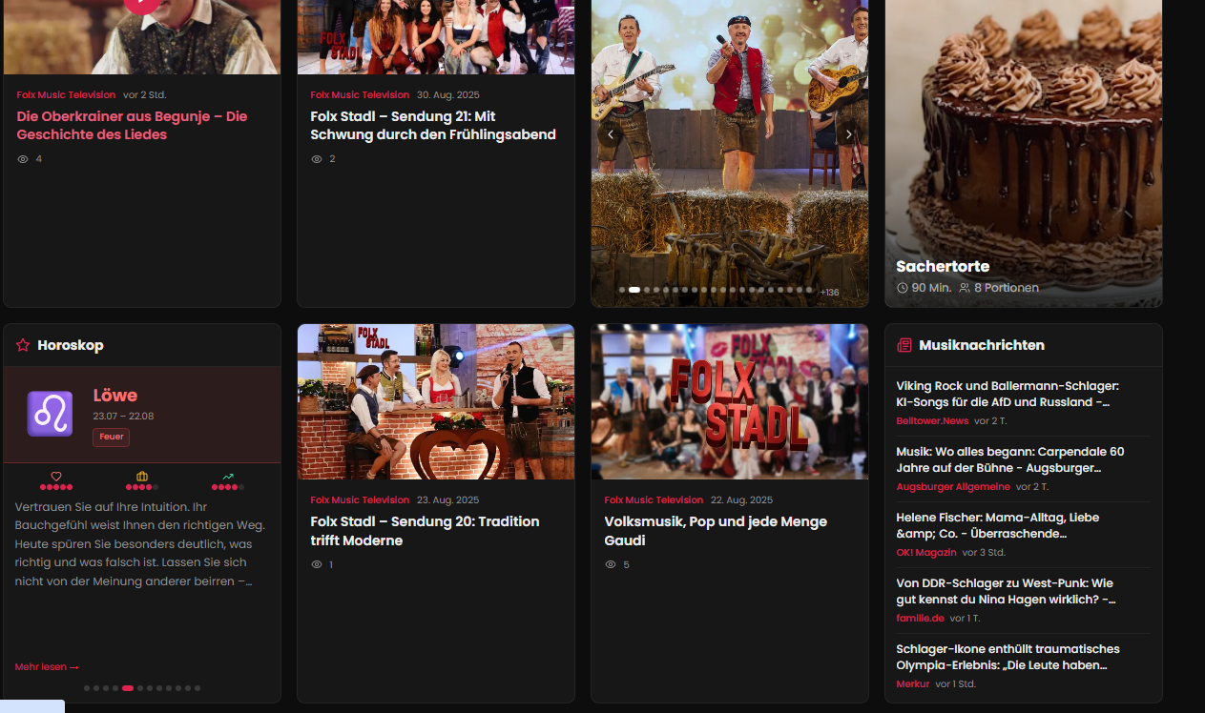Click the vor 1 Std. timestamp beside Merkur
Screen dimensions: 1205x713
956,684
